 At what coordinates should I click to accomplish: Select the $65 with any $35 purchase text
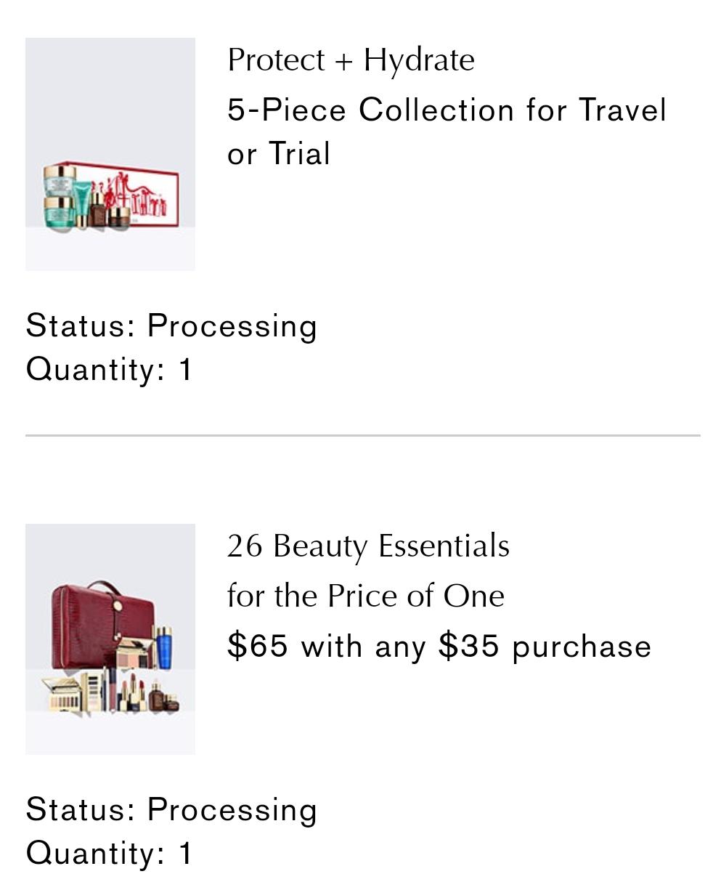point(439,646)
